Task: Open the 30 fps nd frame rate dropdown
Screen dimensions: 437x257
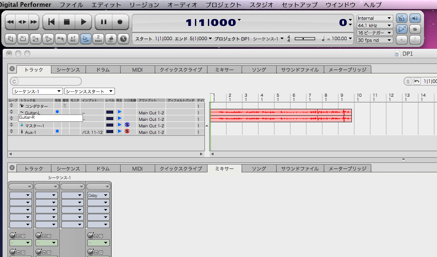Action: (375, 40)
